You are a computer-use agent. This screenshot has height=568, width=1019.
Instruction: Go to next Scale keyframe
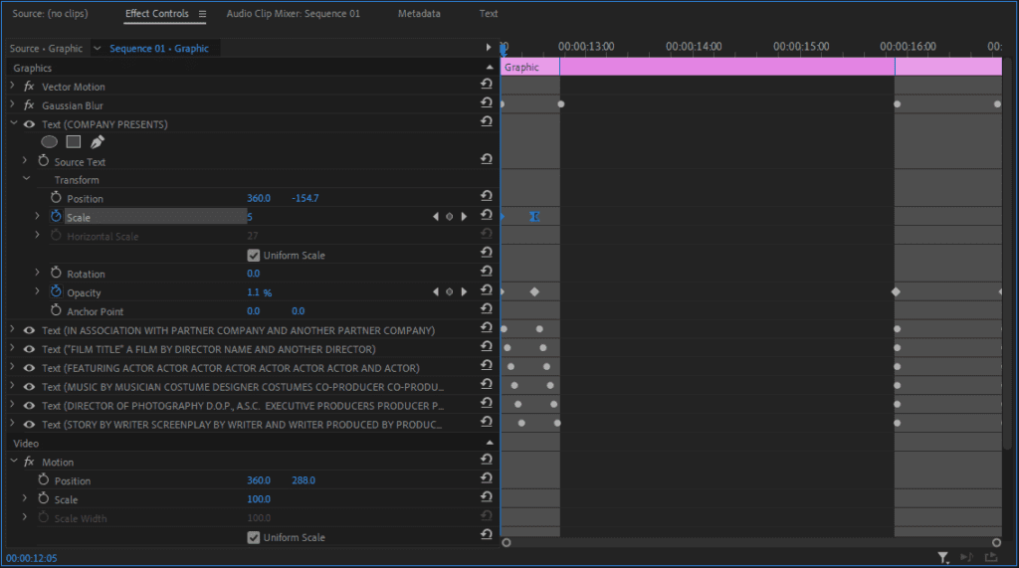click(464, 217)
